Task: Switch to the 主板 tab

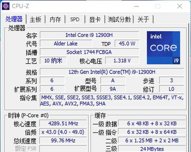Action: pyautogui.click(x=36, y=19)
